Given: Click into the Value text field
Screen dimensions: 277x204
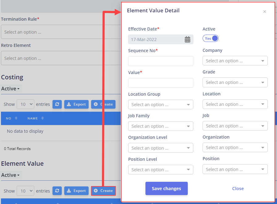Looking at the screenshot, I should [x=161, y=83].
